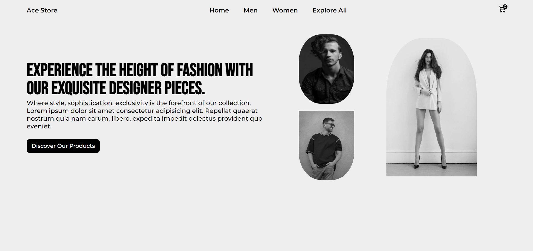This screenshot has height=251, width=533.
Task: Open the top rounded photo of the man
Action: pos(326,69)
